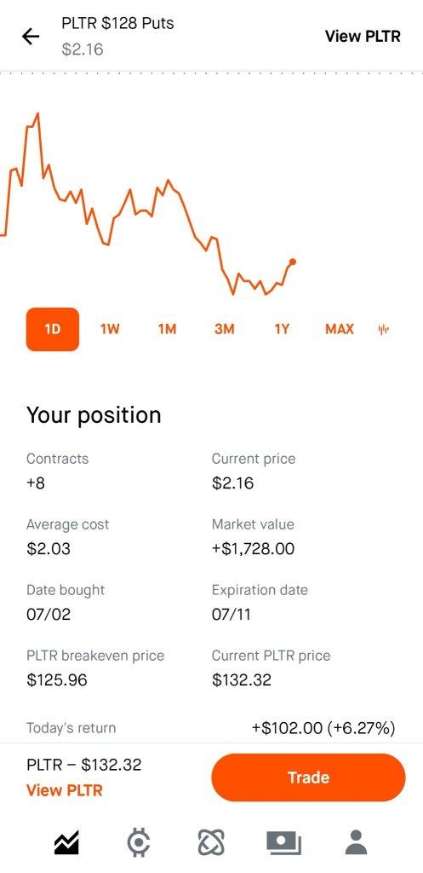Open the account profile icon
The width and height of the screenshot is (423, 873).
click(357, 842)
